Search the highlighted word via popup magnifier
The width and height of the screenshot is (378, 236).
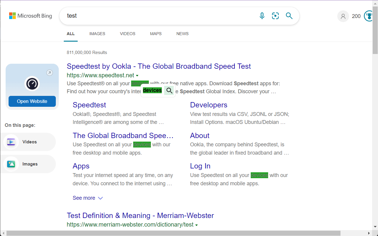169,91
